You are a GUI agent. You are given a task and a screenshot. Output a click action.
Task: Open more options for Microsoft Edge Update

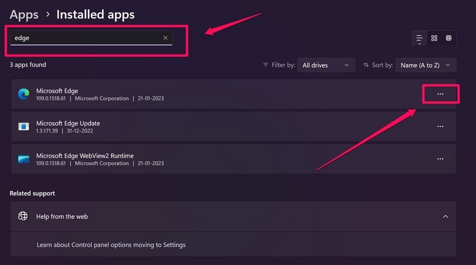coord(440,127)
